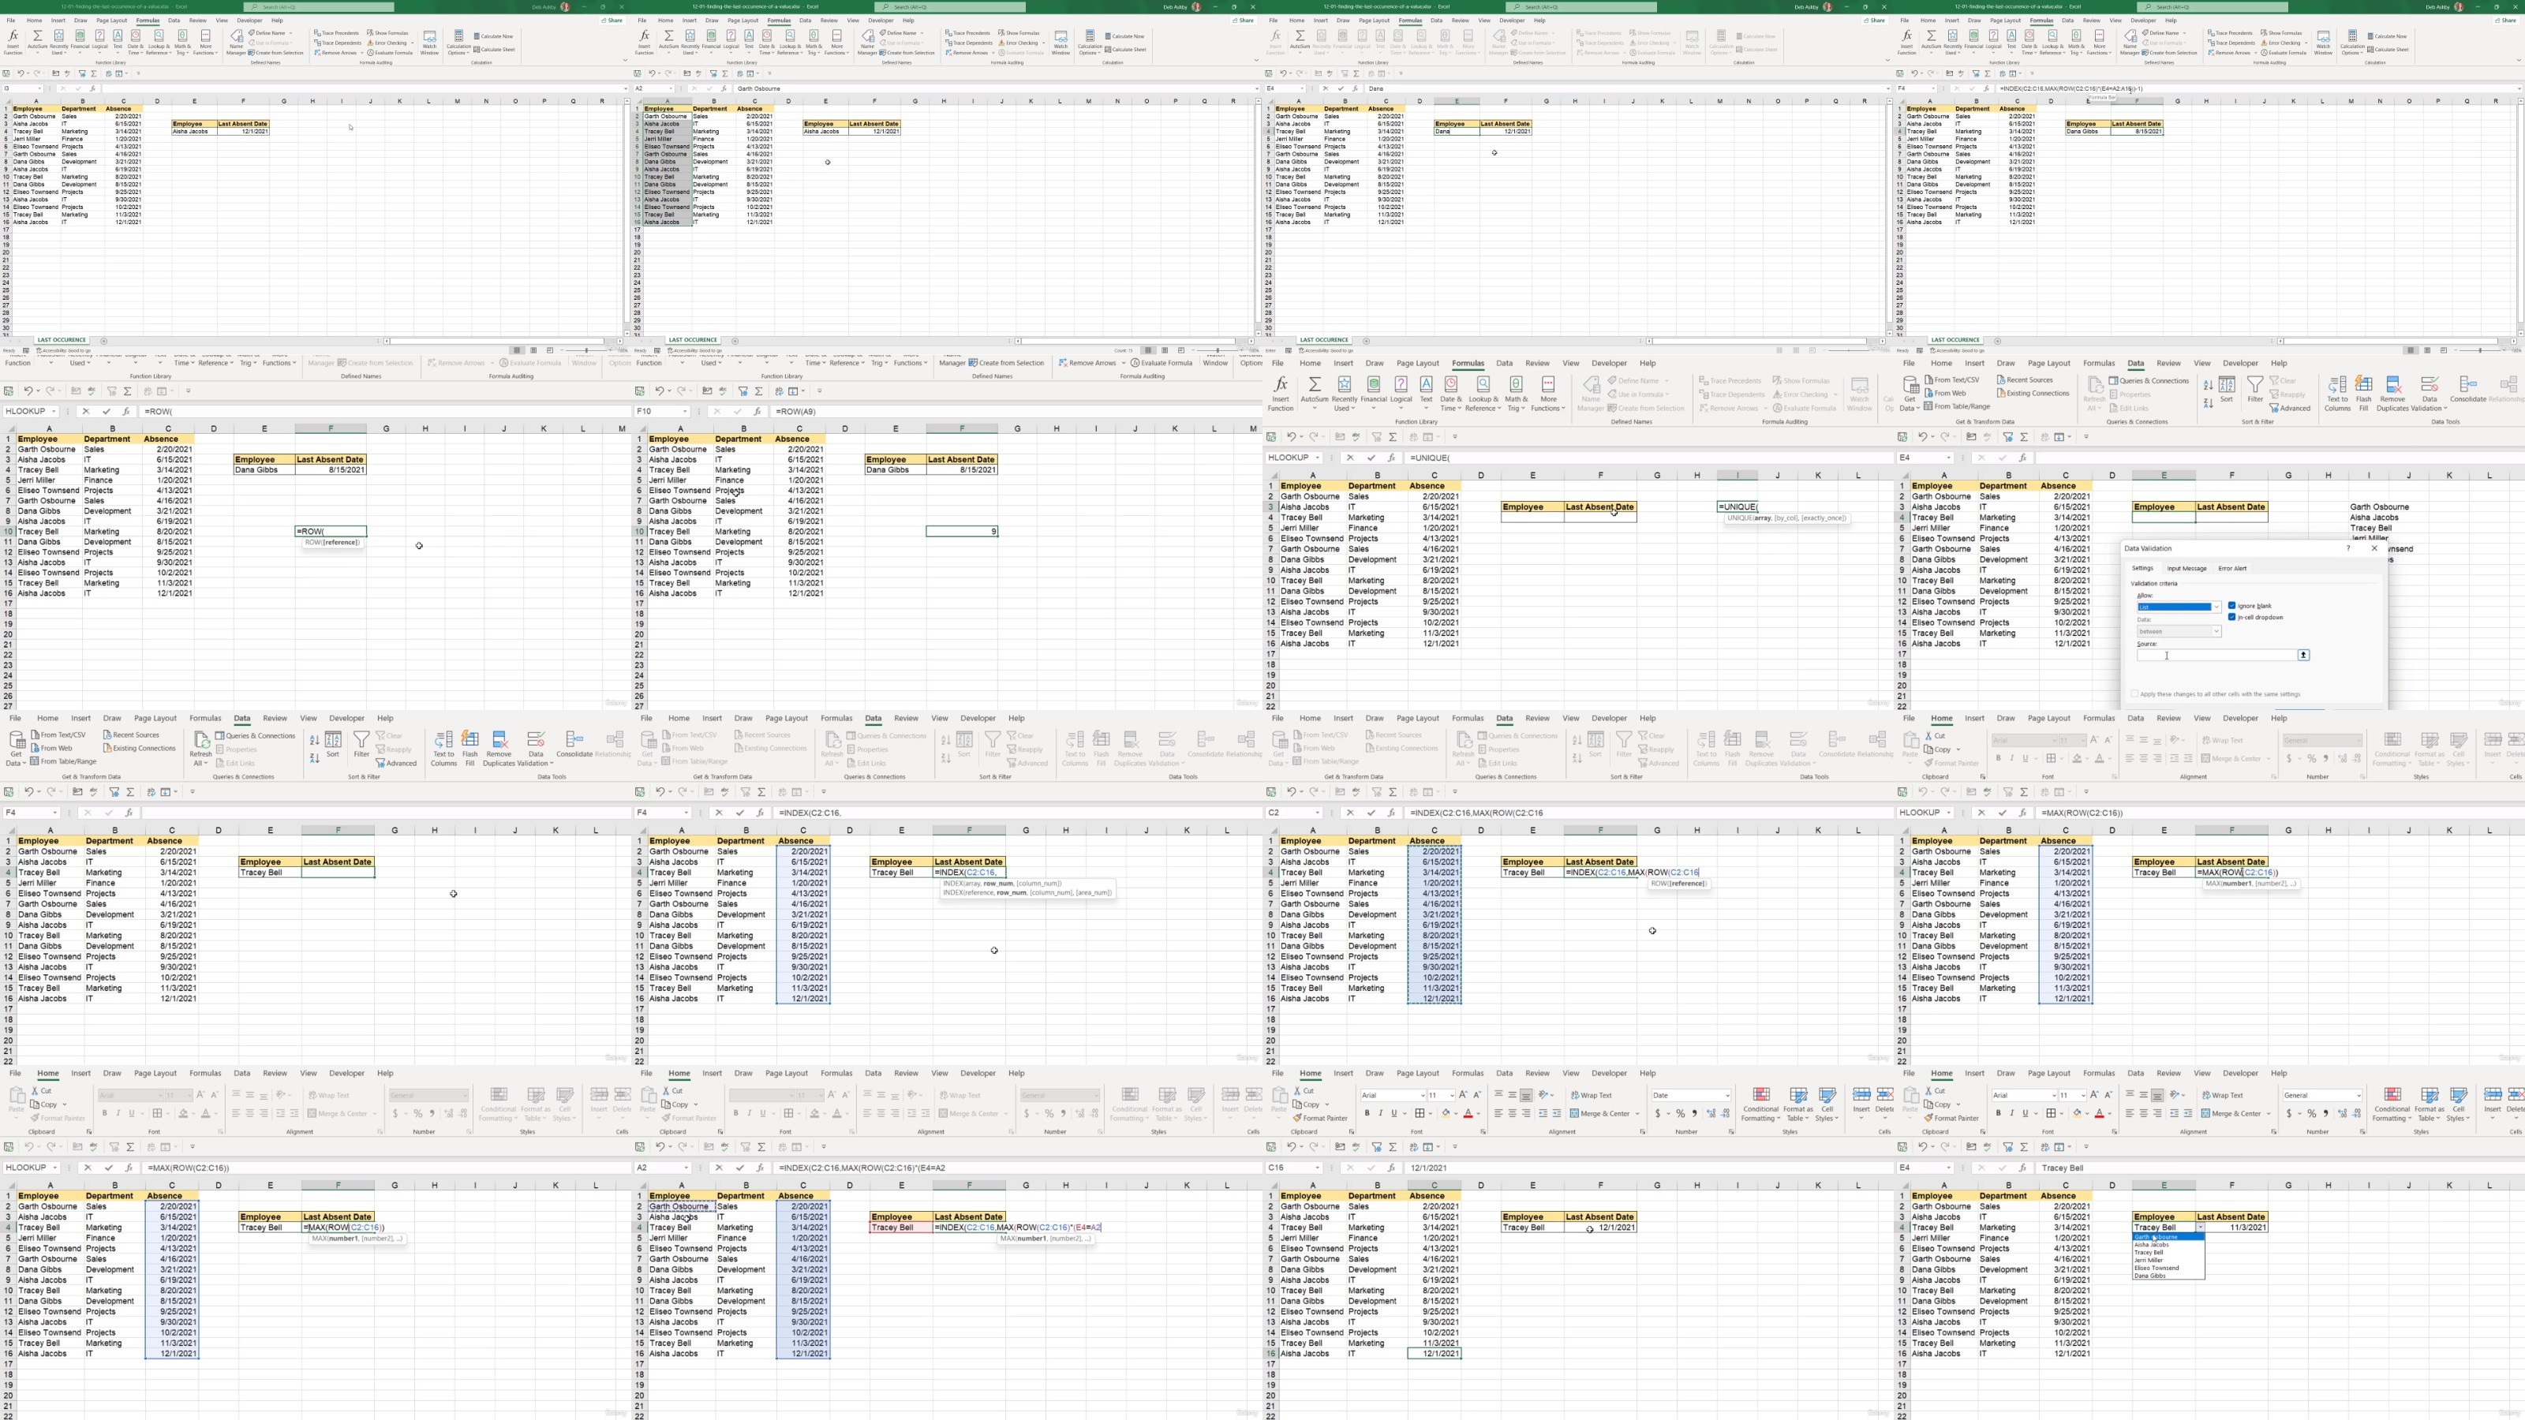
Task: Open the Review tab in the name box C16 window
Action: (x=1537, y=1073)
